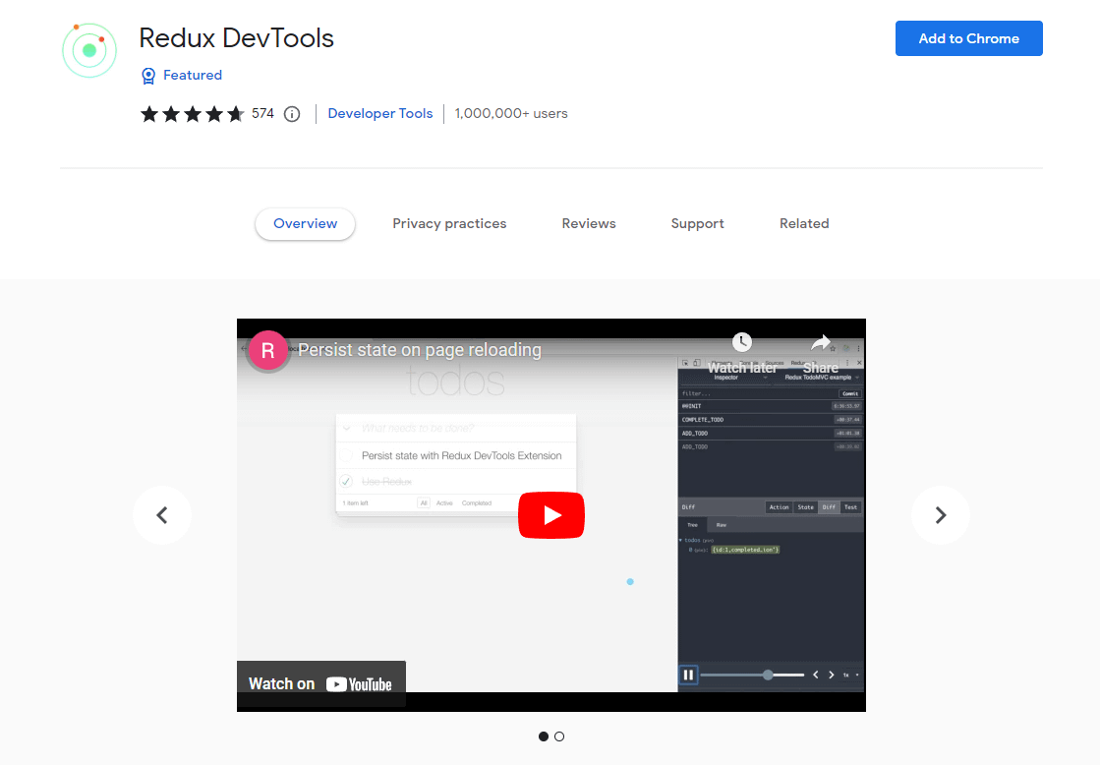This screenshot has width=1100, height=765.
Task: Click the Add to Chrome button
Action: [x=968, y=38]
